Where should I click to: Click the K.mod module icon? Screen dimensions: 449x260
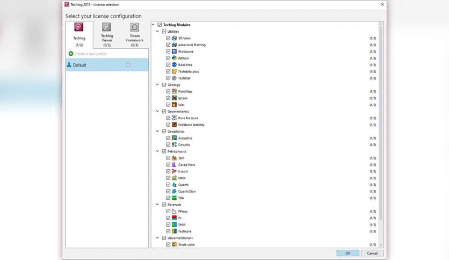coord(174,171)
